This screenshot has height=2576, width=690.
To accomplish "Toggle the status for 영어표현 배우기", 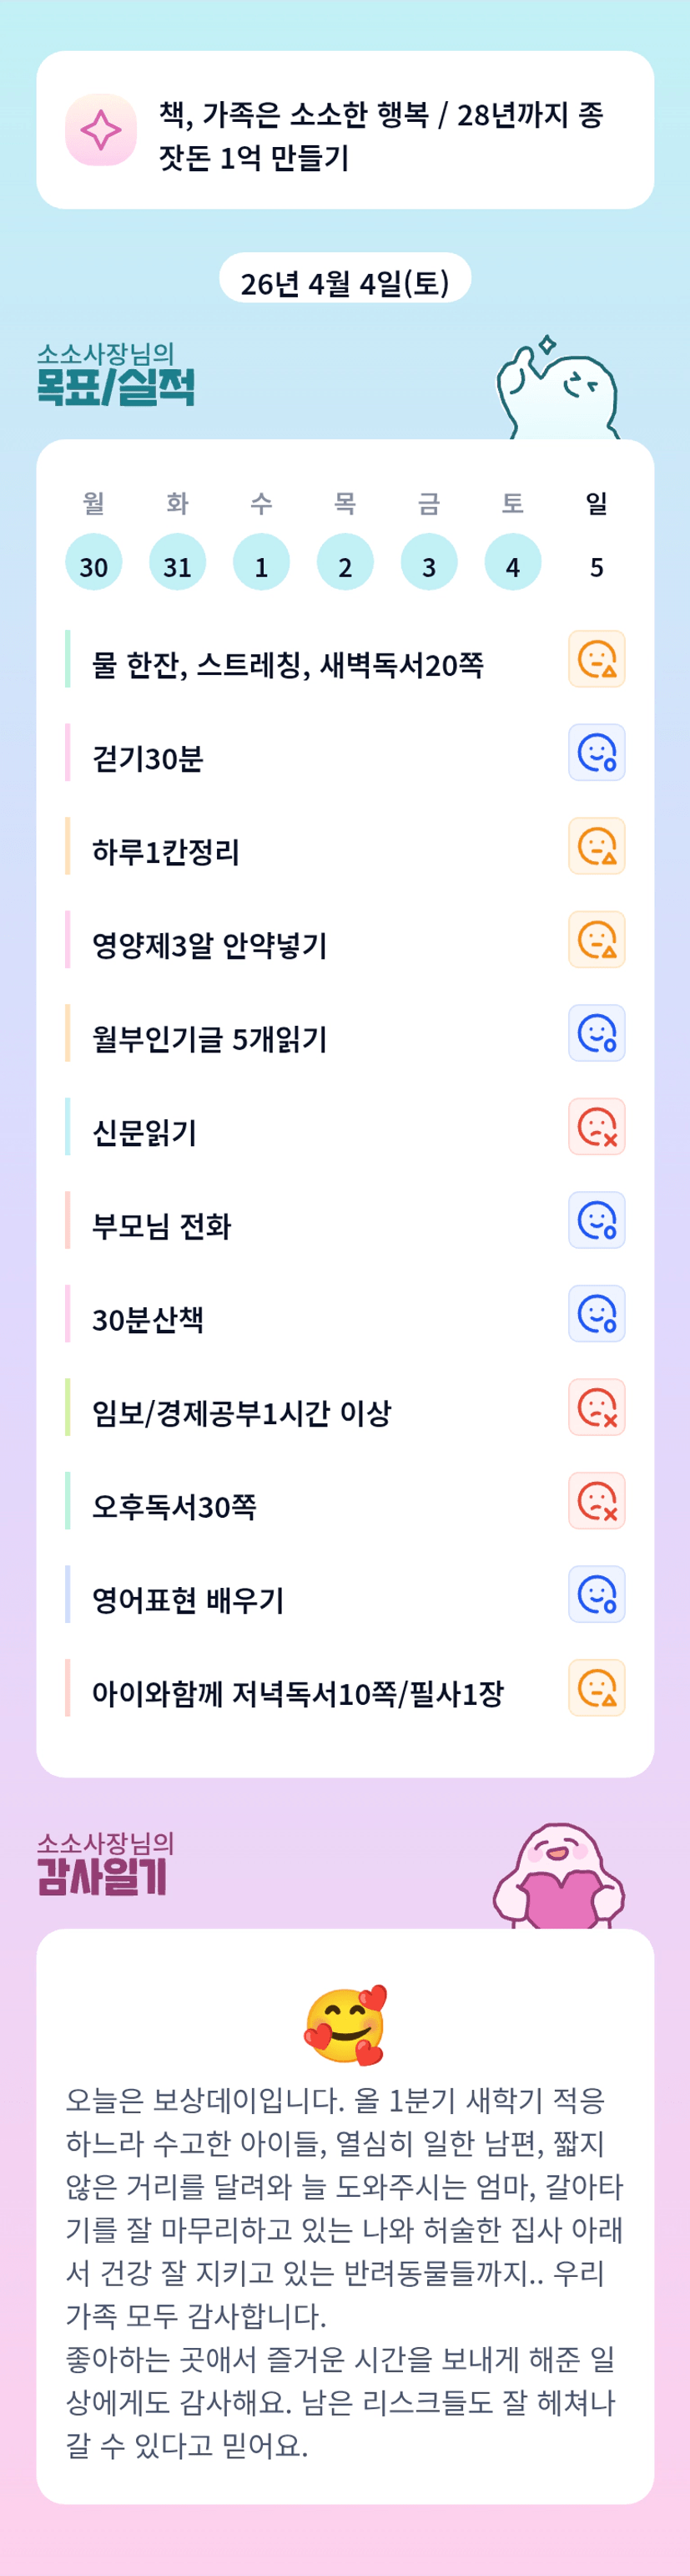I will pos(596,1594).
